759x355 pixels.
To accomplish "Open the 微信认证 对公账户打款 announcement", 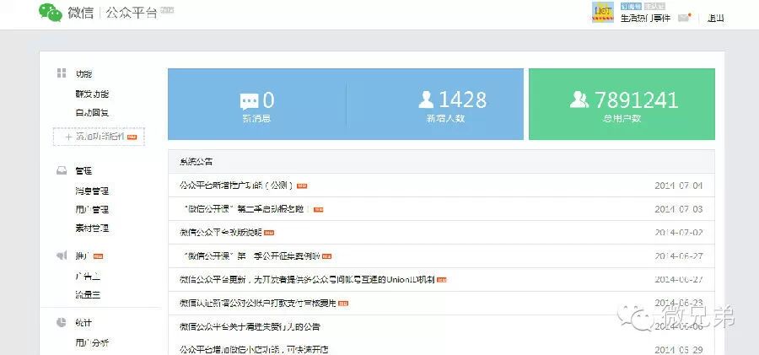I will click(257, 304).
